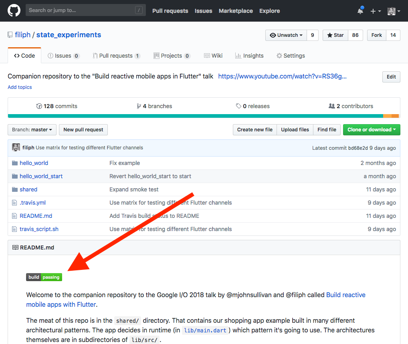Click Create new file
The width and height of the screenshot is (408, 344).
click(x=255, y=129)
